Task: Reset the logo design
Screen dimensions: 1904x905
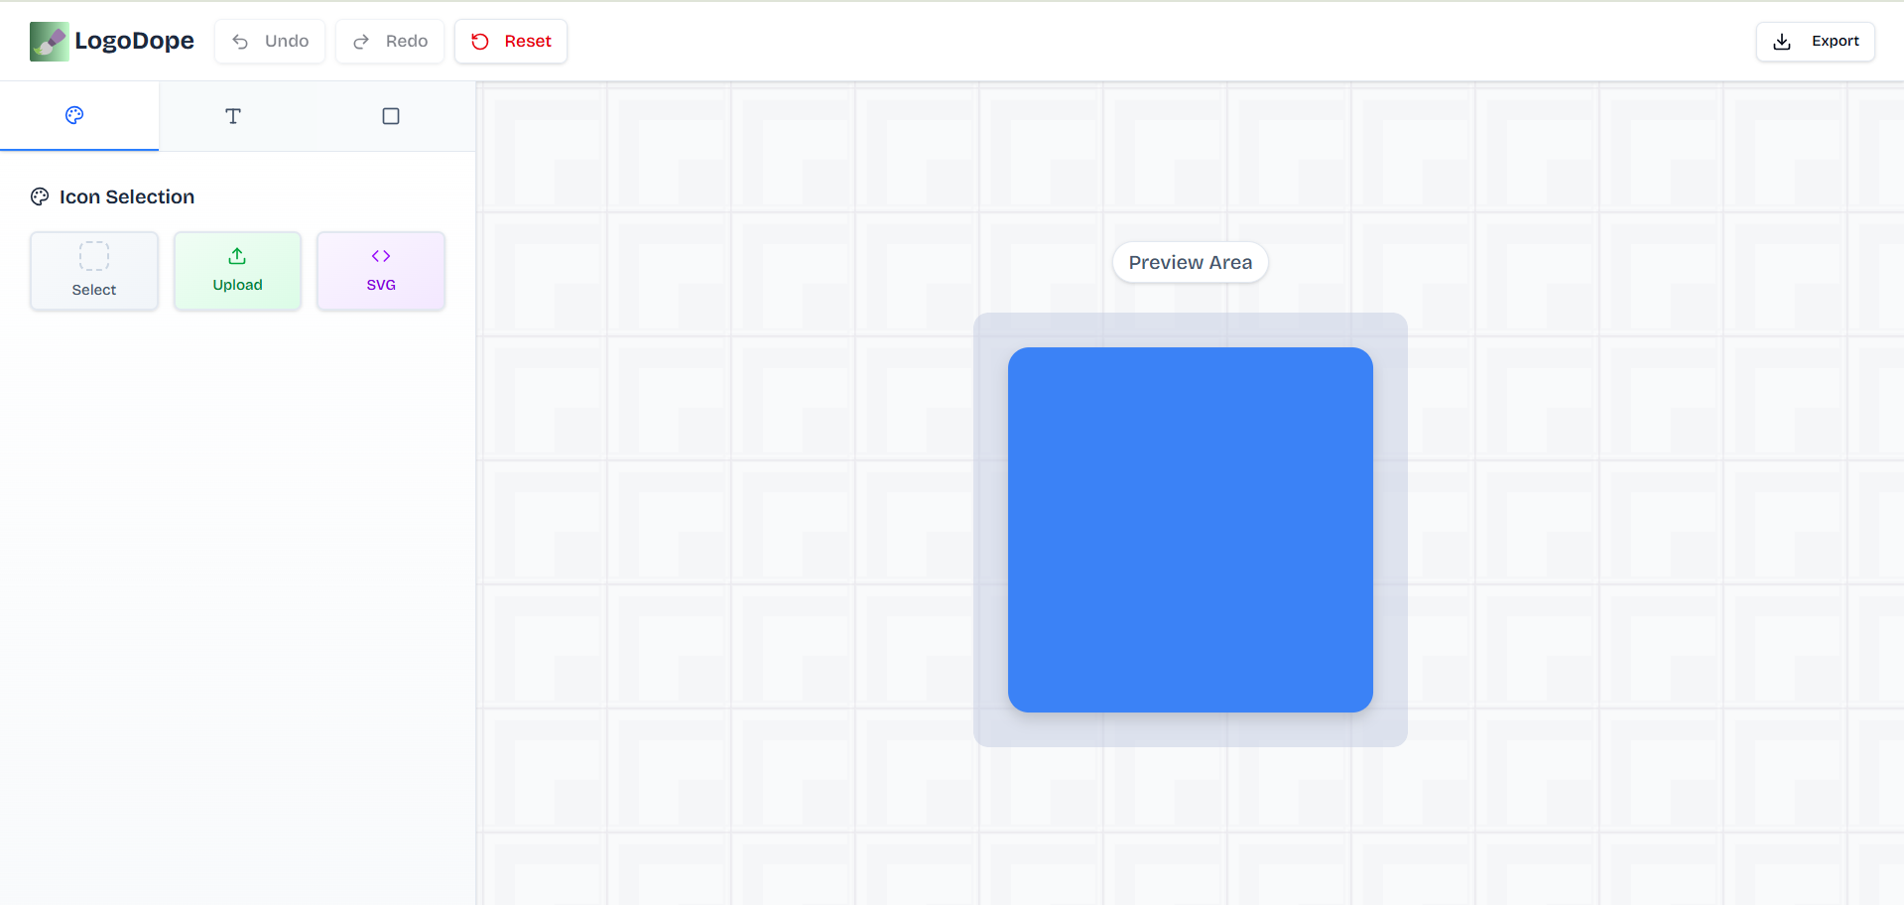Action: pyautogui.click(x=511, y=42)
